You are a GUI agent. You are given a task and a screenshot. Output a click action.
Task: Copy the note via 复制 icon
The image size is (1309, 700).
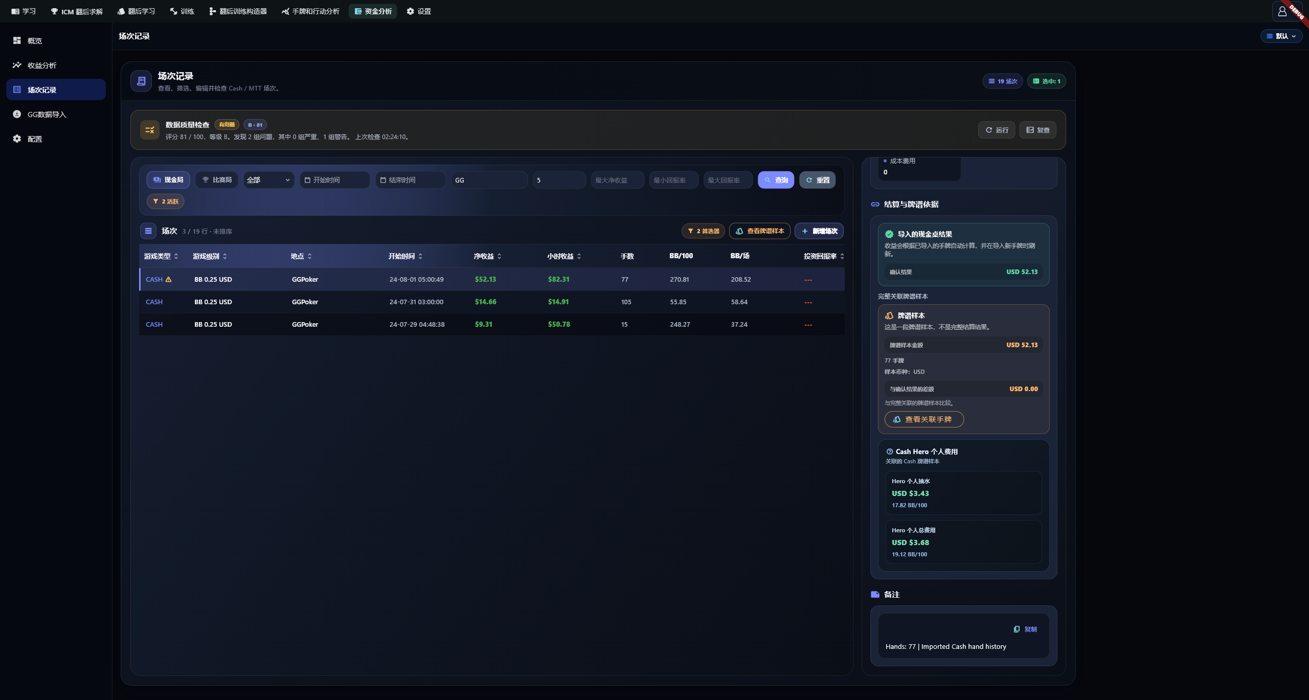tap(1017, 629)
